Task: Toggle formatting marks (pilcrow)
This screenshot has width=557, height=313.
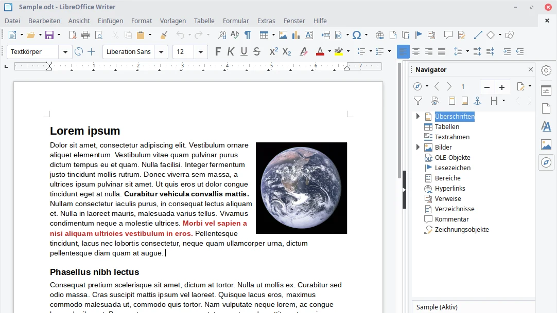Action: 248,35
